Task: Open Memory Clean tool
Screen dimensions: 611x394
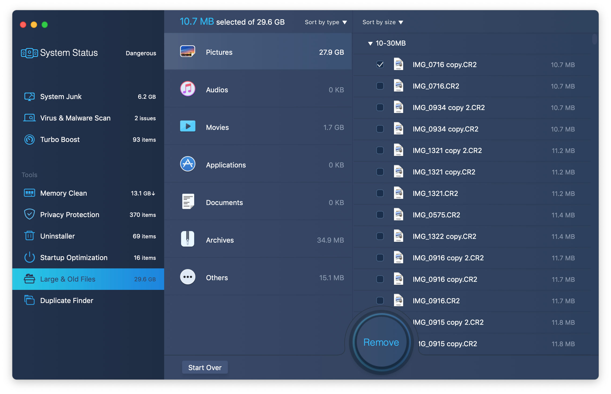Action: 88,193
